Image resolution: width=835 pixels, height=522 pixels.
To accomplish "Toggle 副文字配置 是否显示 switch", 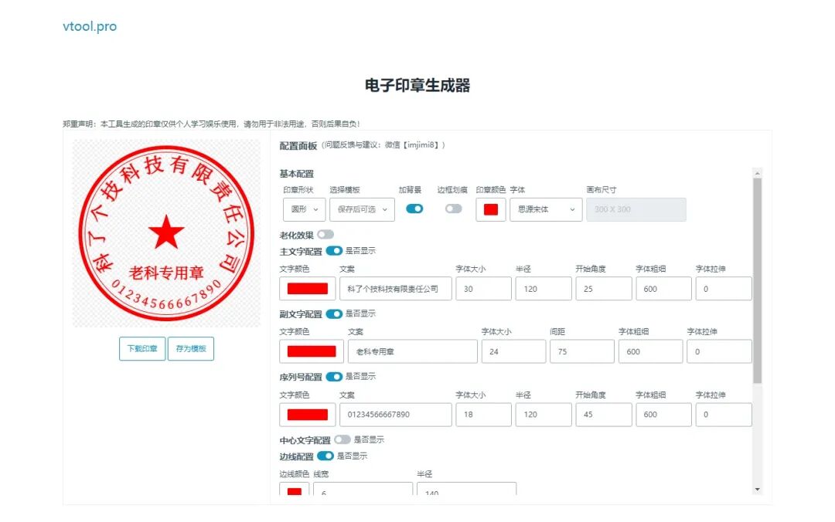I will pyautogui.click(x=334, y=314).
